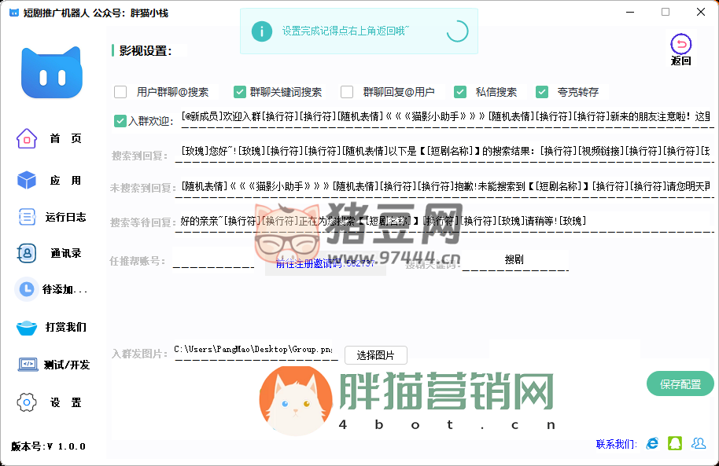Toggle the 群聊回复@用户 checkbox
The image size is (719, 466).
(x=347, y=92)
